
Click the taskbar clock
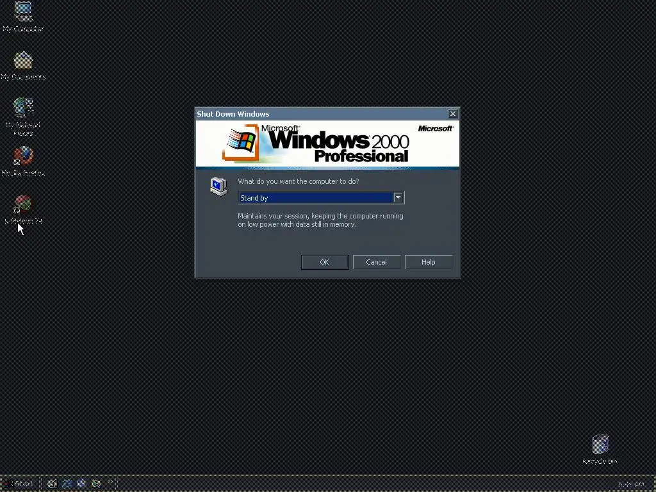pos(631,484)
